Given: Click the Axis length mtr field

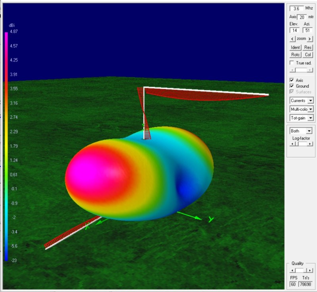Looking at the screenshot, I should pyautogui.click(x=302, y=17).
